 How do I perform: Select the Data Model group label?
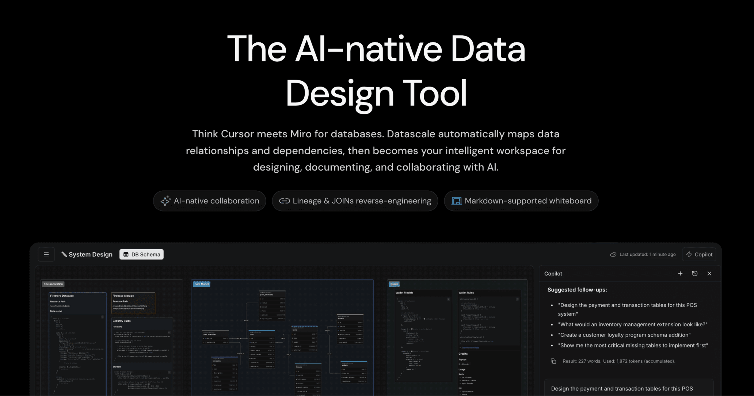201,284
